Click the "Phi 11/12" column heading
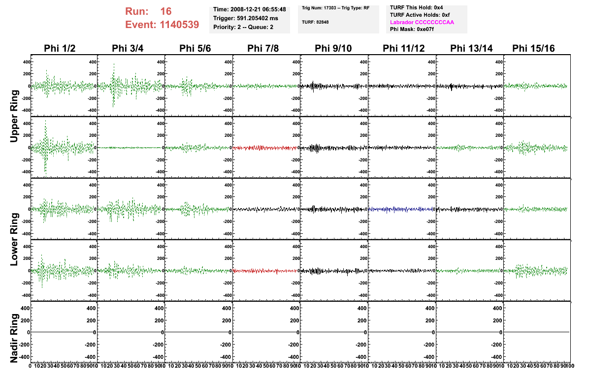The height and width of the screenshot is (380, 589). (404, 48)
